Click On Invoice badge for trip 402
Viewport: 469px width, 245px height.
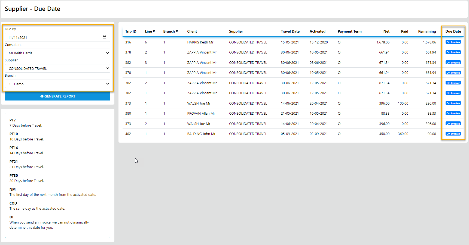pos(453,134)
